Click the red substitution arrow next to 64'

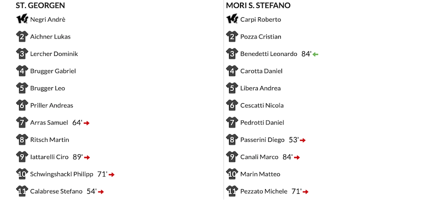87,123
